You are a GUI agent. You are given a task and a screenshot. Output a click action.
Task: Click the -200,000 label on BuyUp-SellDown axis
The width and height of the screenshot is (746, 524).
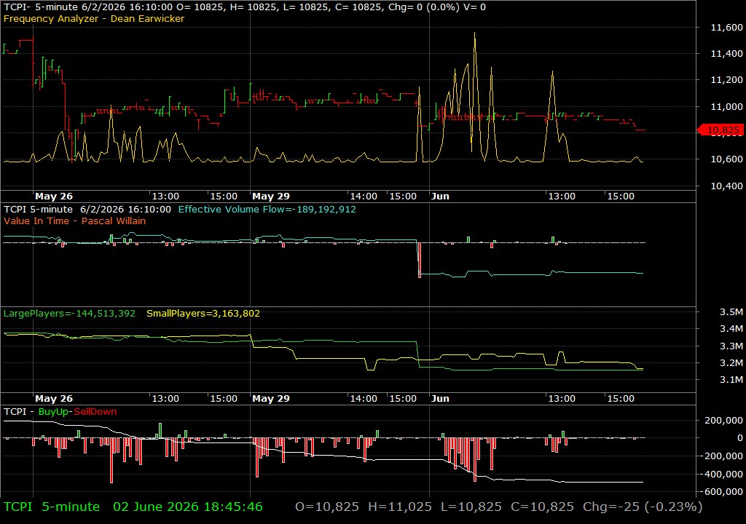721,456
